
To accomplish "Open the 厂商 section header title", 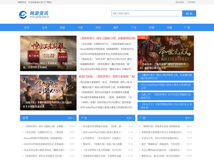I will (x=143, y=118).
